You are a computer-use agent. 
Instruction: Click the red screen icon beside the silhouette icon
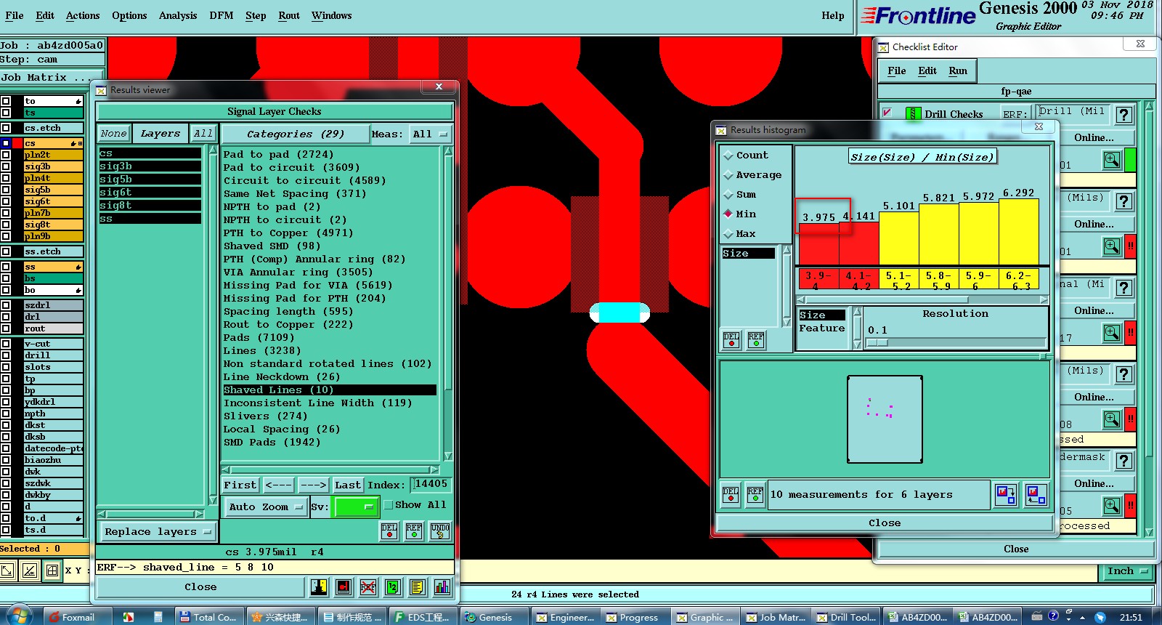344,587
